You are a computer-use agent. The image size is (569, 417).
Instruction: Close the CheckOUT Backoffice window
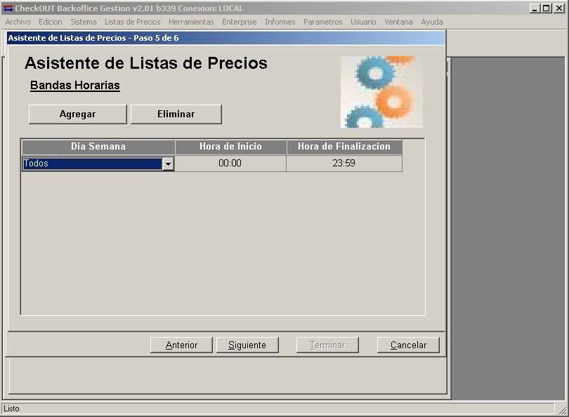(x=559, y=8)
